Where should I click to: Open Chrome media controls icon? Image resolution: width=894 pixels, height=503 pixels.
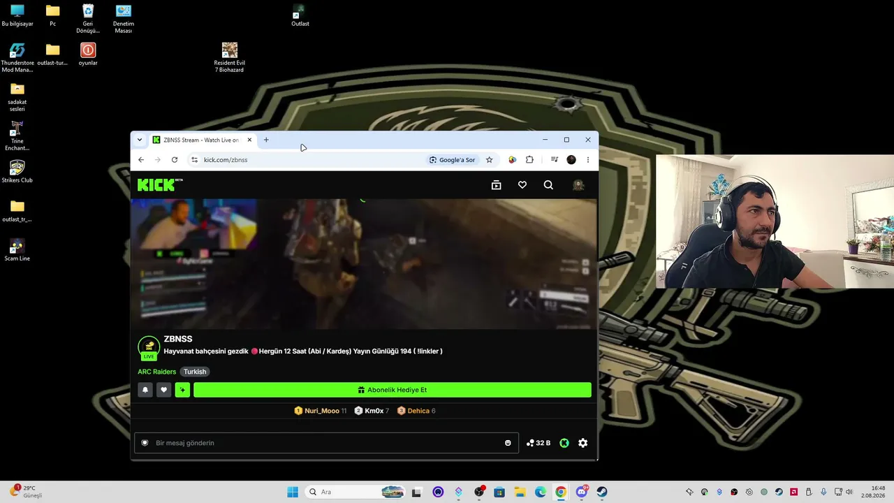click(554, 160)
